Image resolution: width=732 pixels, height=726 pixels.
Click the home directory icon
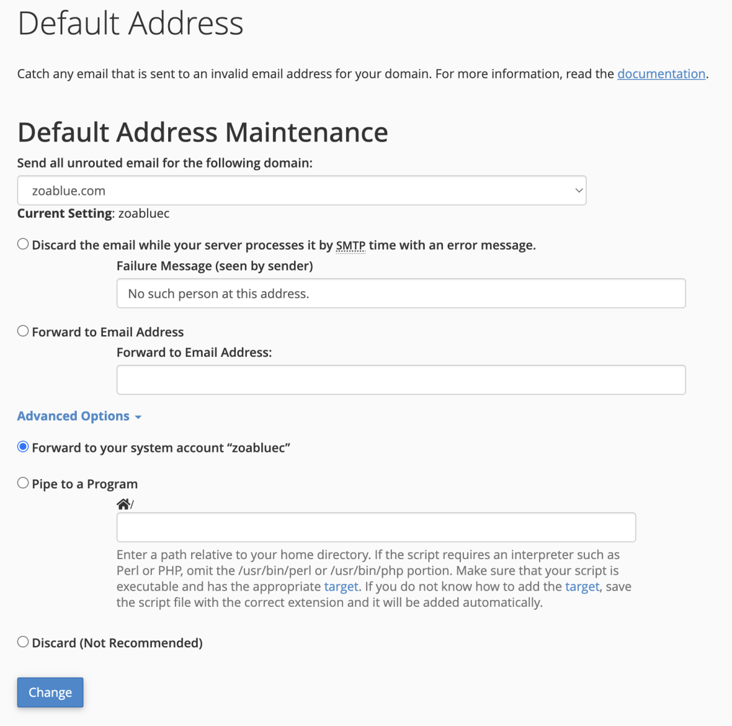pyautogui.click(x=123, y=504)
